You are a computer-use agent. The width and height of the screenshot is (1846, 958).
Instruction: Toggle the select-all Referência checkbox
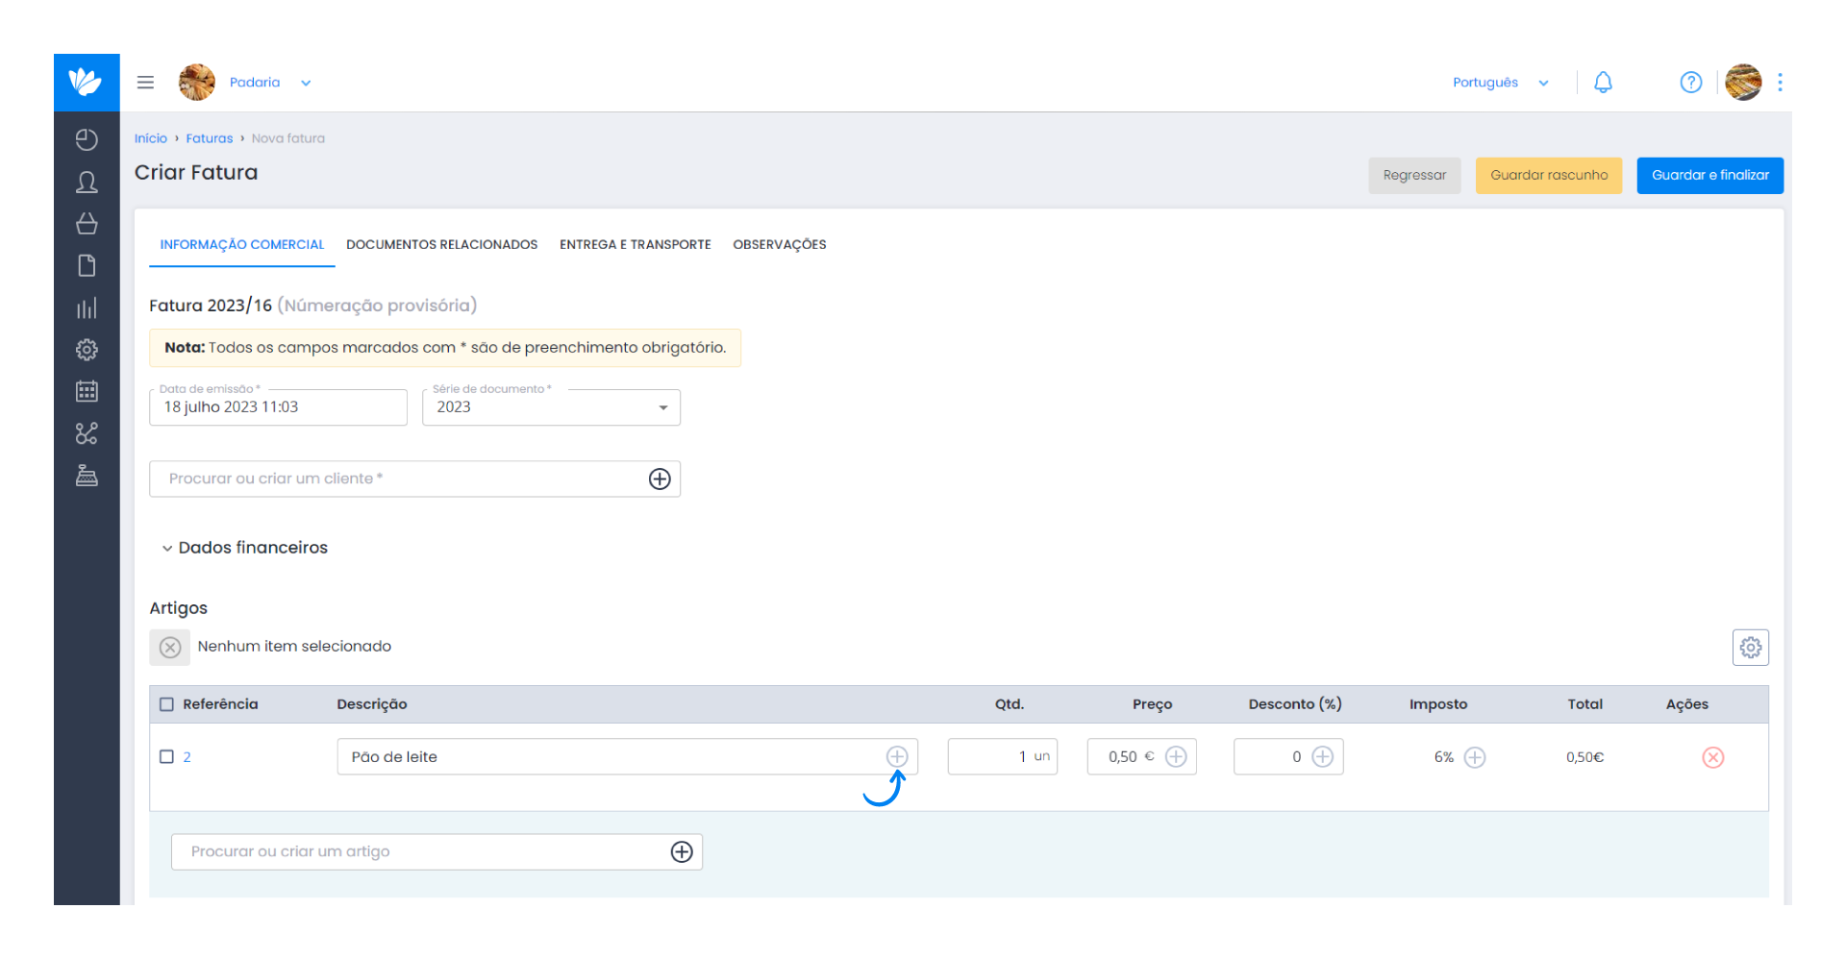(x=166, y=704)
